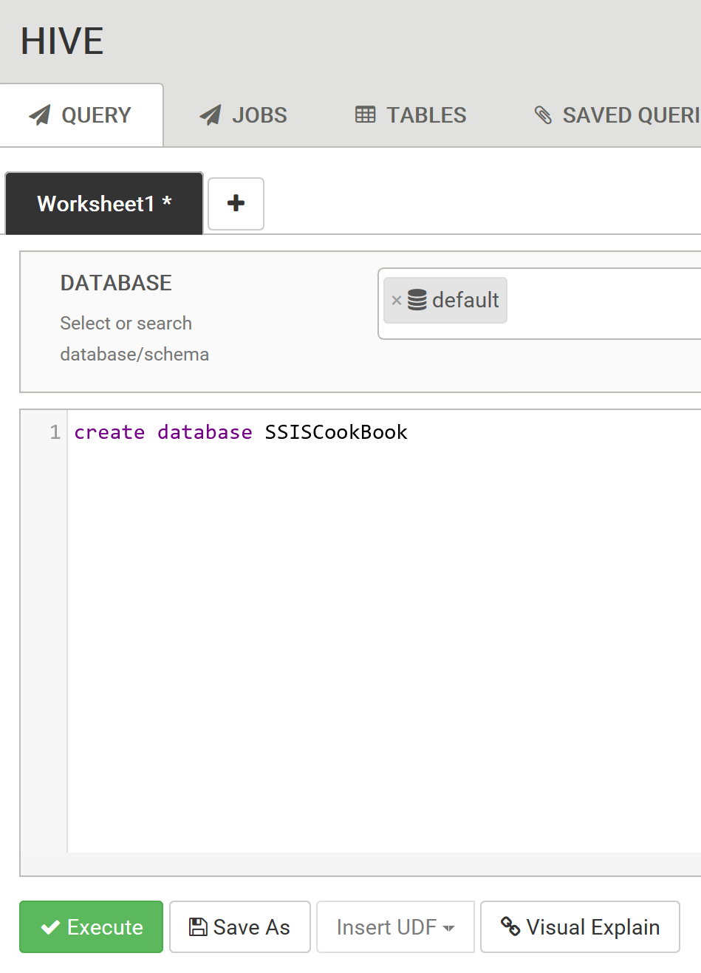The image size is (701, 973).
Task: Switch to the JOBS tab
Action: (x=243, y=115)
